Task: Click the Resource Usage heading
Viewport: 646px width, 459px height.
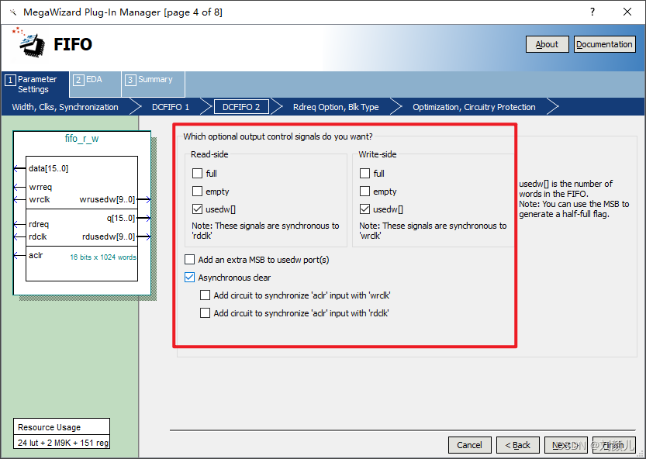Action: click(x=50, y=427)
